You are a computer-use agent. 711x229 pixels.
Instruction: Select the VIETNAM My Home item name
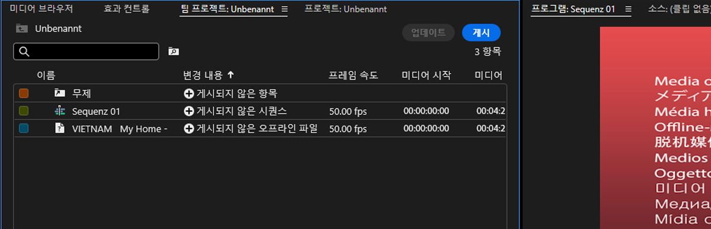[120, 129]
